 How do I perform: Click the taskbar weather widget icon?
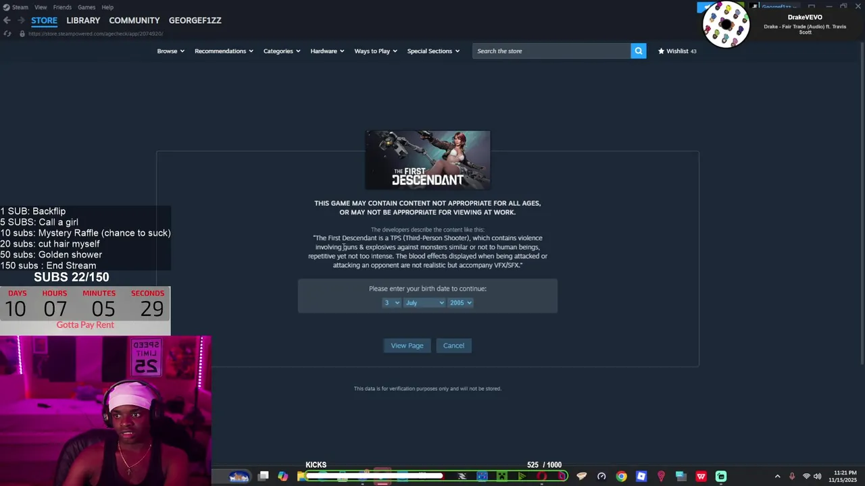click(x=238, y=476)
